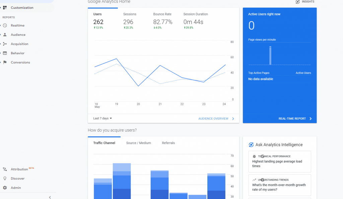The height and width of the screenshot is (199, 343).
Task: Open the Customization menu item
Action: point(22,8)
